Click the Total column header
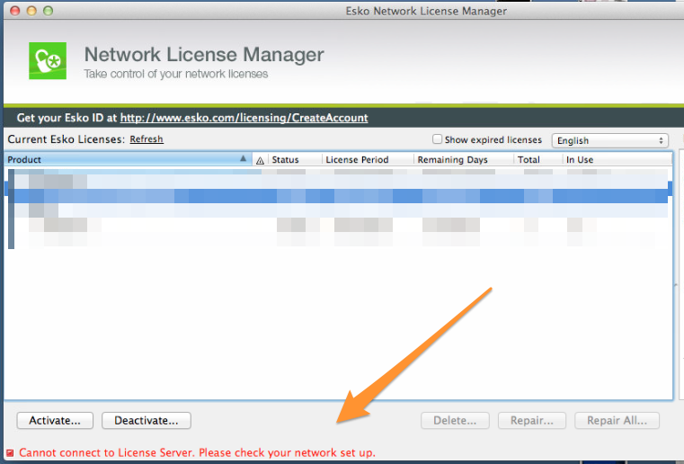Image resolution: width=684 pixels, height=464 pixels. pyautogui.click(x=537, y=160)
